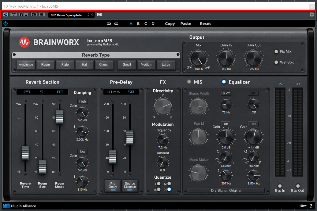Pick the Medium size button
The width and height of the screenshot is (317, 211).
tap(146, 65)
